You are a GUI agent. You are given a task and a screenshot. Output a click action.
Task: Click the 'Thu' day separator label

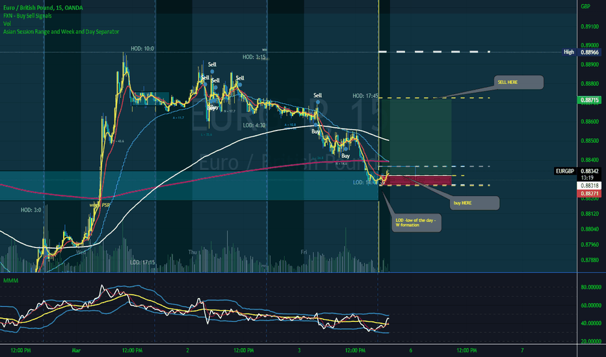(192, 252)
